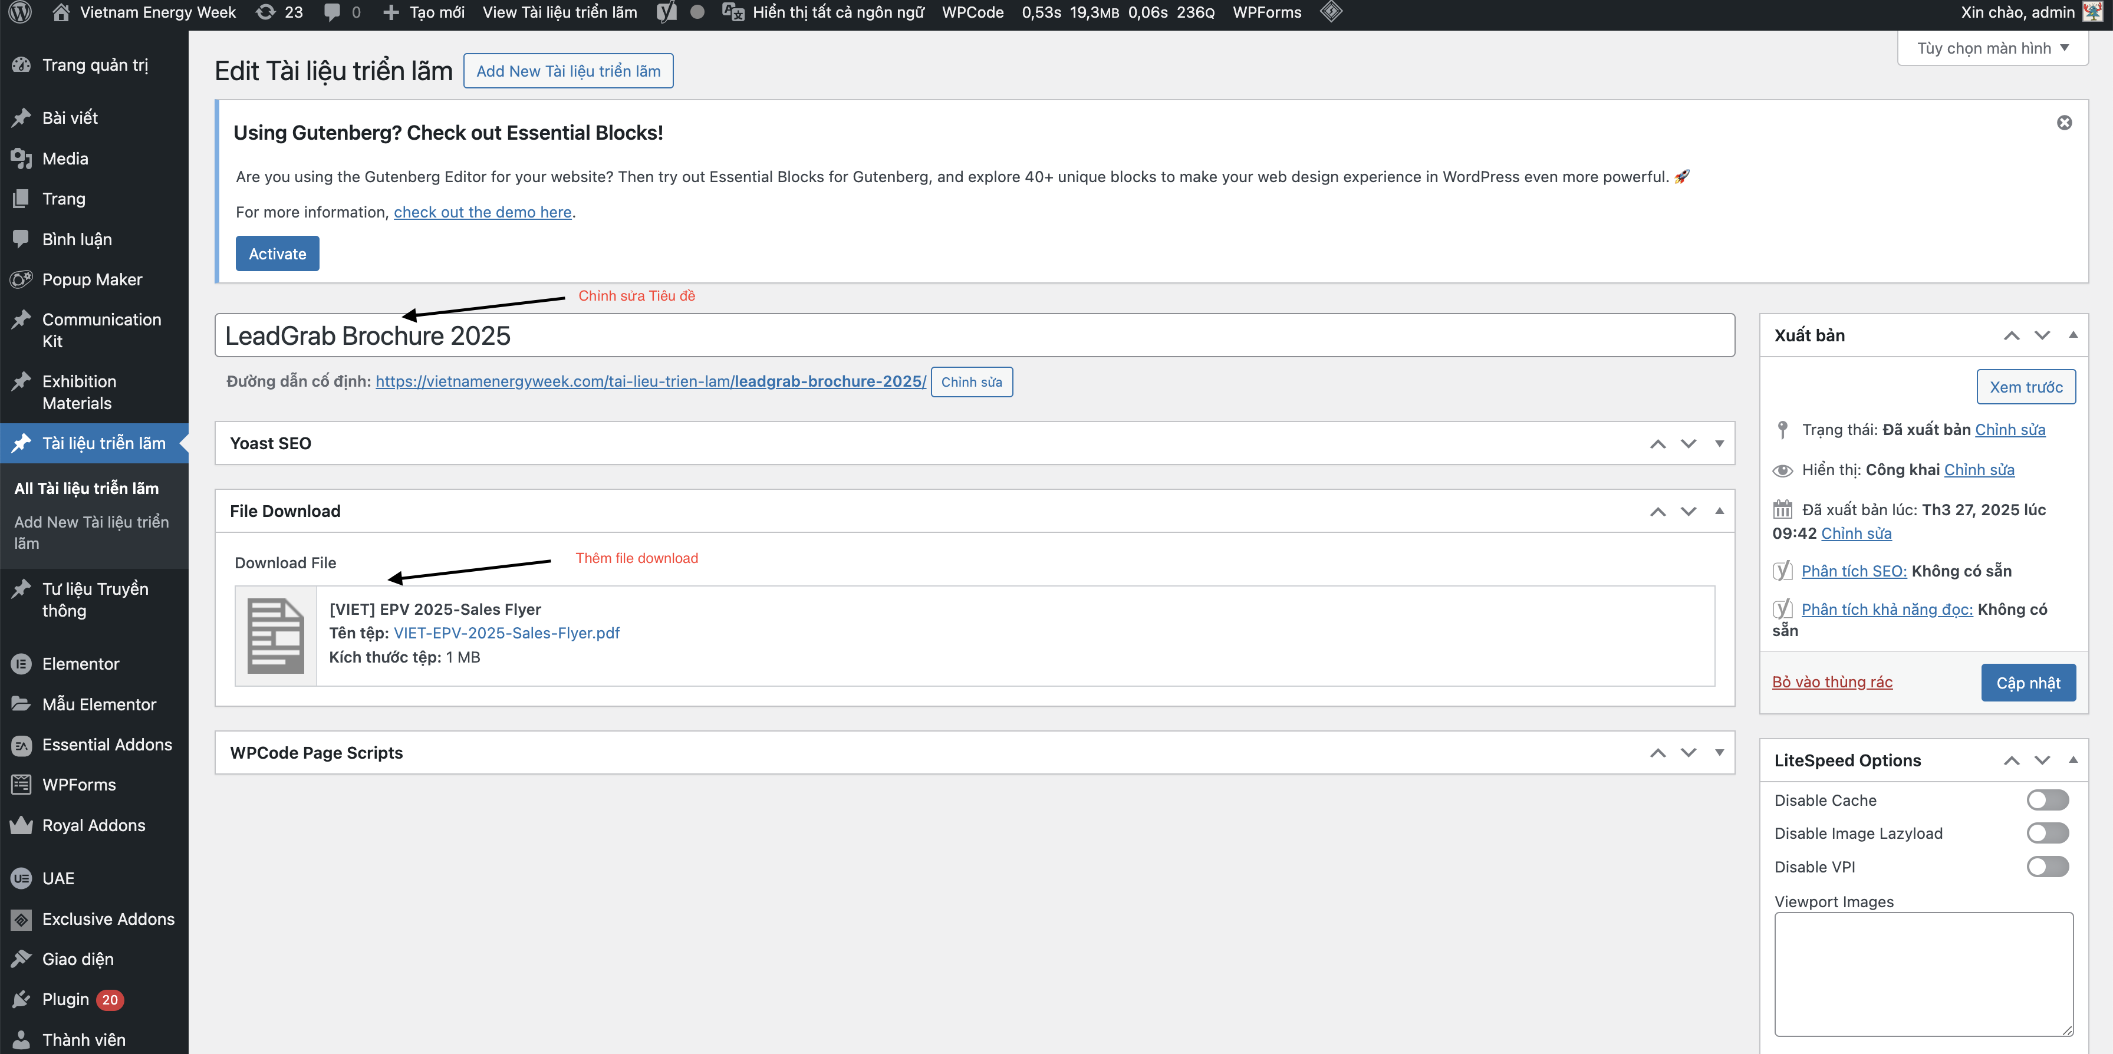Screen dimensions: 2113x1054
Task: Click the comments bubble icon in admin bar
Action: (332, 12)
